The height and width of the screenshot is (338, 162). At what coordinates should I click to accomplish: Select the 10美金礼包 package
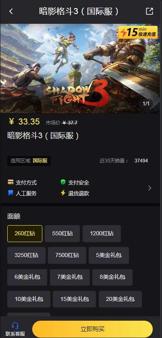click(x=29, y=299)
